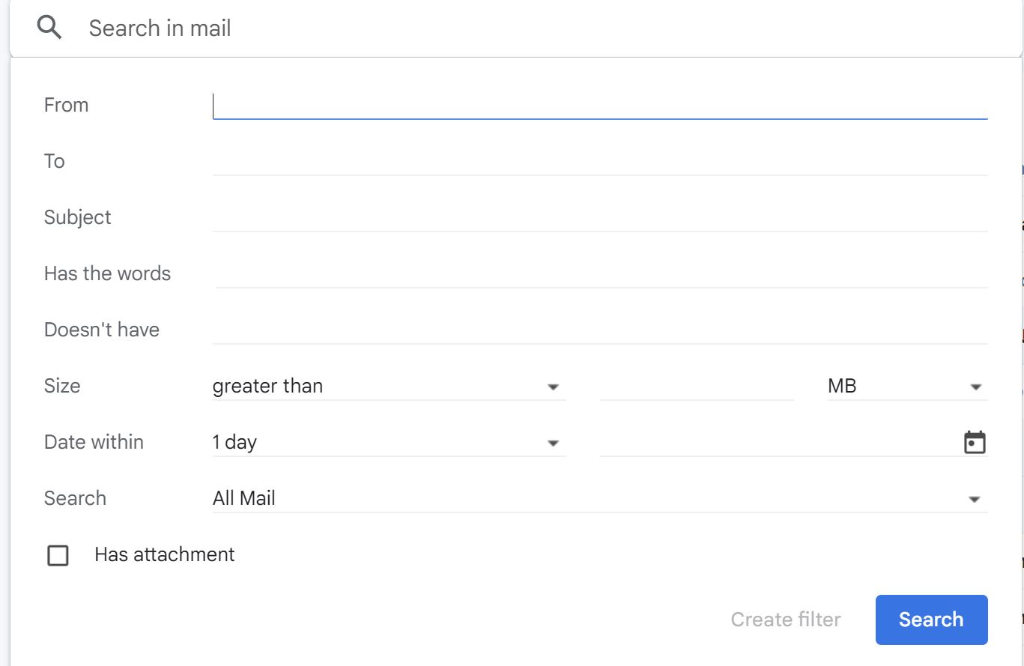Click the Create filter link
This screenshot has width=1024, height=666.
coord(786,620)
